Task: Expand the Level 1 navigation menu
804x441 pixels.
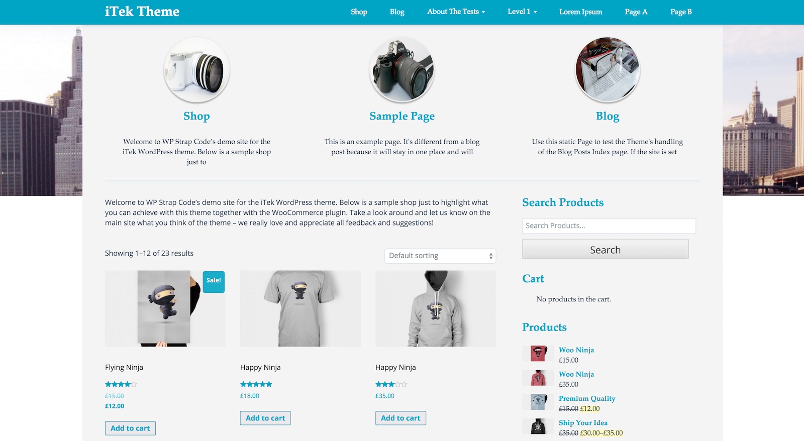Action: (522, 12)
